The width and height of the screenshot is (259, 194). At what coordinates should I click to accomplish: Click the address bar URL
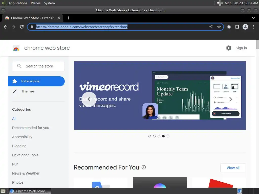click(x=82, y=27)
